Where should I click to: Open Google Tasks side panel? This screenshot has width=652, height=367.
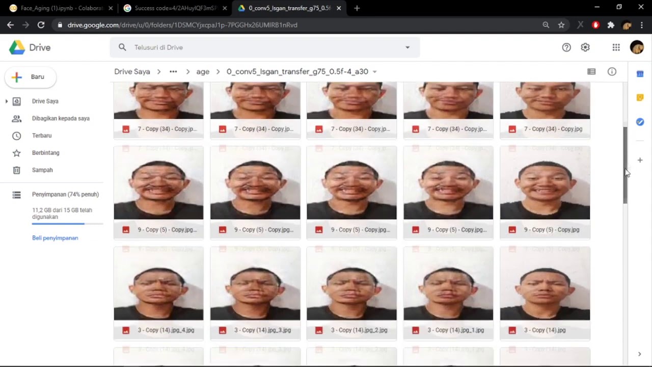point(640,122)
